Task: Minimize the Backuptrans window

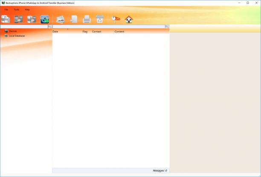Action: [x=239, y=3]
